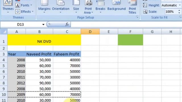Select the green filled cell F1

[x=131, y=40]
